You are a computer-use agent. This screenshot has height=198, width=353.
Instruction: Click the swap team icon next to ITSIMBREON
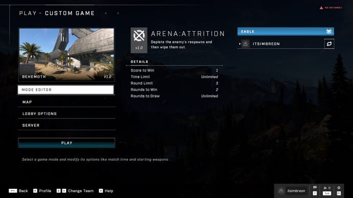[x=329, y=44]
